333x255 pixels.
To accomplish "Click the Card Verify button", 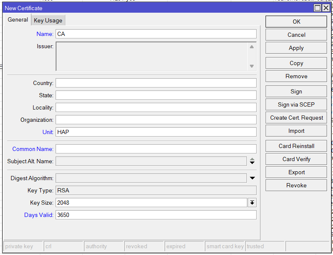I will pyautogui.click(x=296, y=159).
